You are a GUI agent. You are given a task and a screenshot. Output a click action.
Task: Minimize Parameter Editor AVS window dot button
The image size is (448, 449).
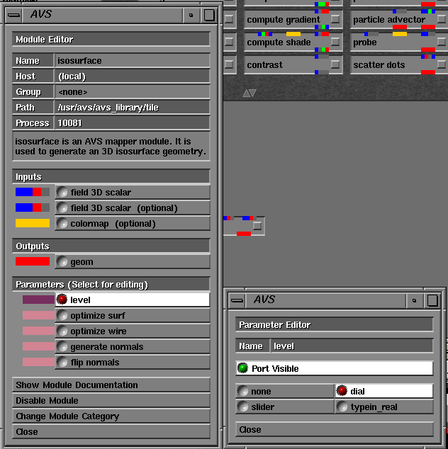[414, 300]
